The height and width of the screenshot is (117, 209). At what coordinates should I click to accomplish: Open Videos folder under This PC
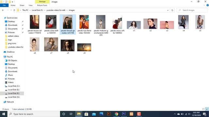[11, 82]
